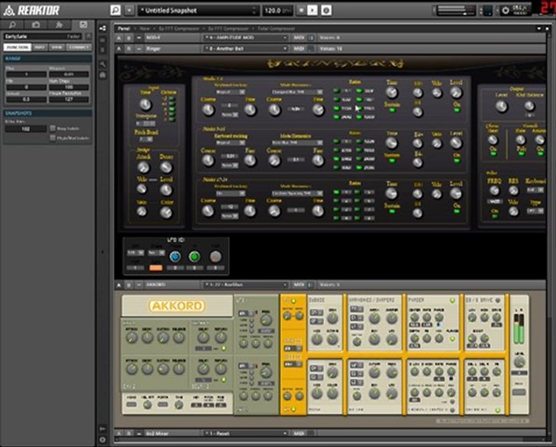Image resolution: width=556 pixels, height=447 pixels.
Task: Click the B button in Ringer header
Action: pyautogui.click(x=129, y=48)
